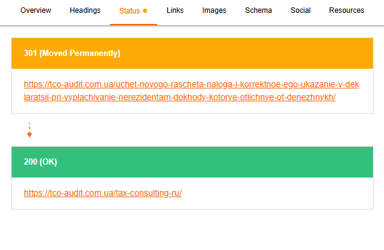View the Resources tab
This screenshot has width=384, height=250.
tap(347, 10)
